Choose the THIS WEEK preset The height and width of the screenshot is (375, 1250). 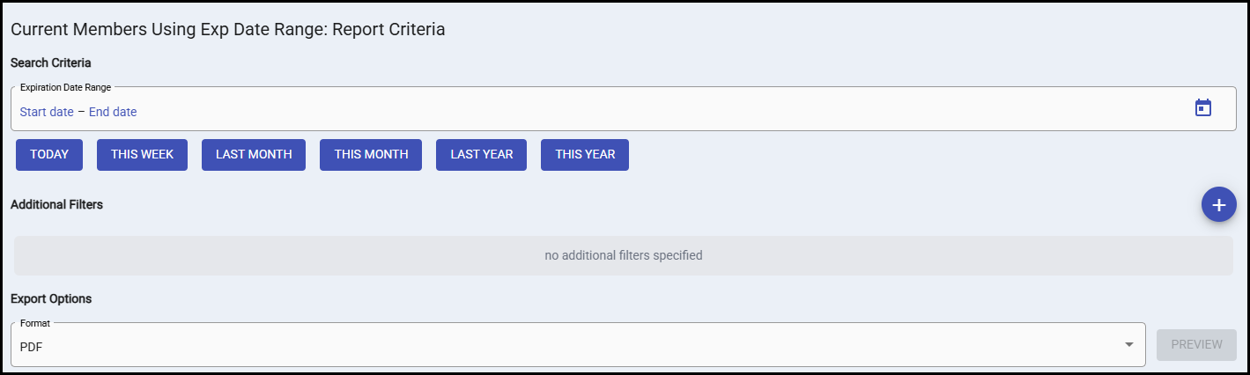tap(142, 155)
